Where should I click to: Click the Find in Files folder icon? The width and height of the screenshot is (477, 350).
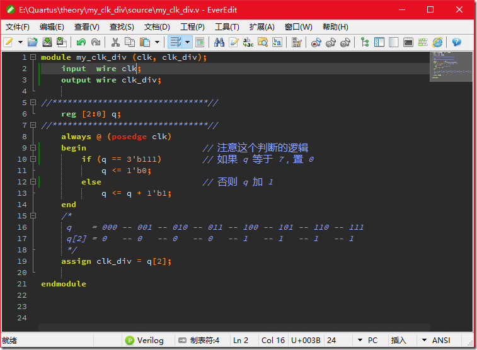click(x=263, y=42)
